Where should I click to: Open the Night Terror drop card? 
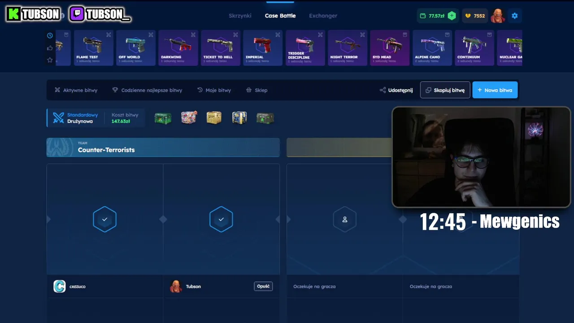click(348, 48)
